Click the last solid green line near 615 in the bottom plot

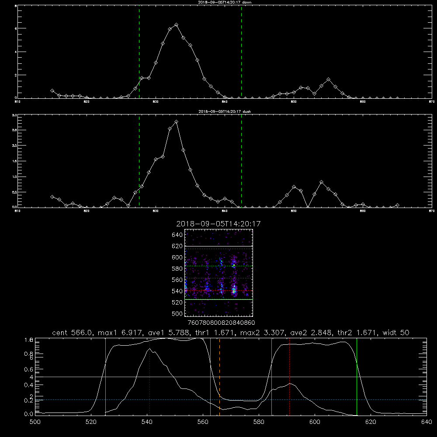(357, 377)
